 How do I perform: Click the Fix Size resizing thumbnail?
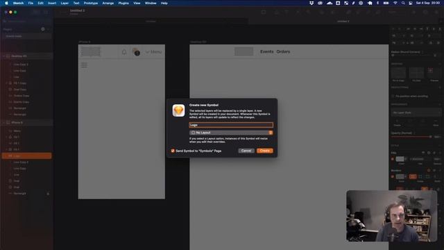pyautogui.click(x=416, y=73)
